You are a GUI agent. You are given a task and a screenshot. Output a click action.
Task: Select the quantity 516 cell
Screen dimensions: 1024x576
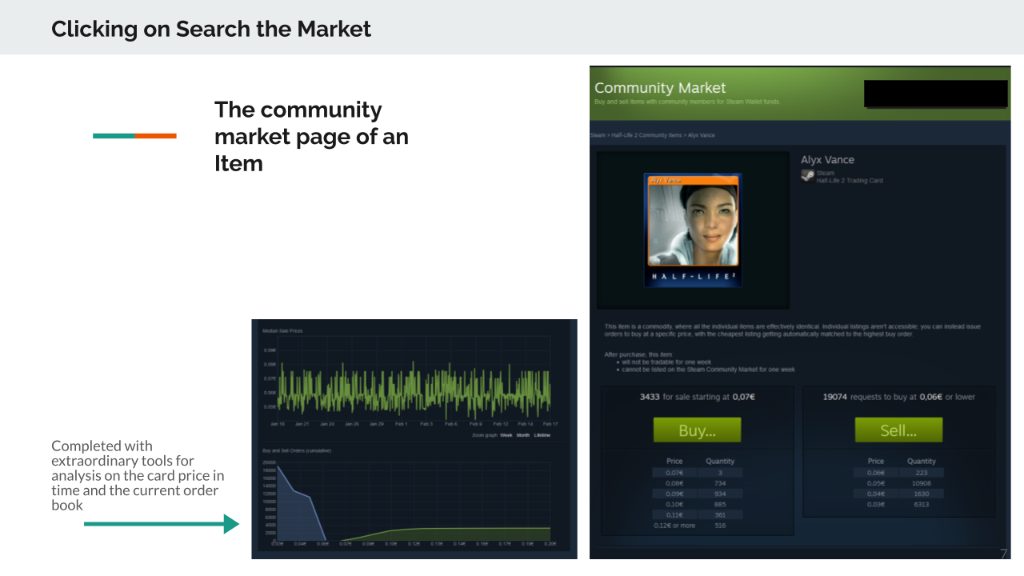(720, 526)
